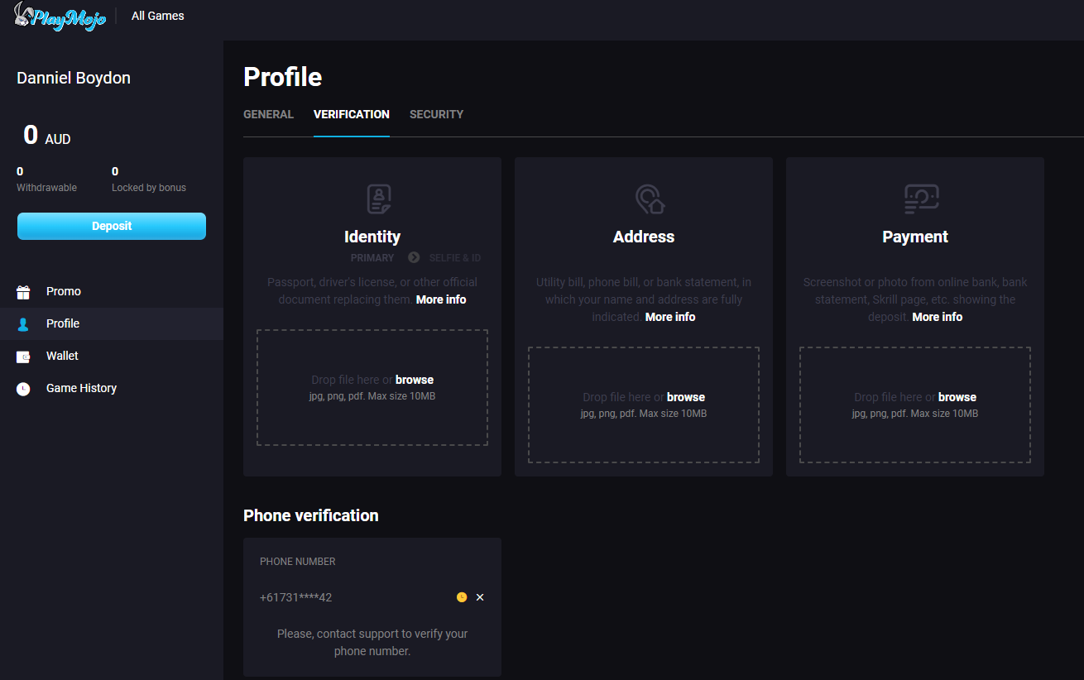Click the yellow pending status icon beside phone number
Screen dimensions: 1084x680
[462, 596]
